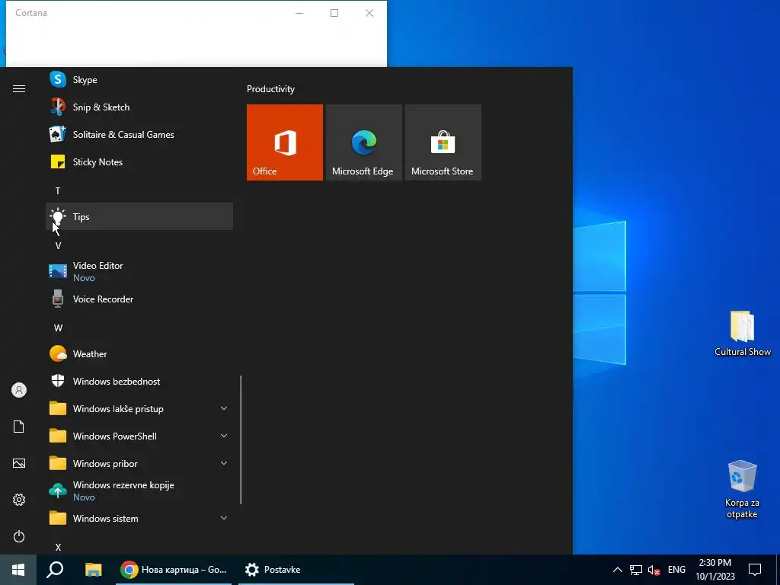Jump to letter X section
Viewport: 780px width, 585px height.
click(x=58, y=547)
